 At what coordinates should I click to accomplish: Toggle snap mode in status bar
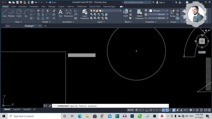click(x=140, y=110)
